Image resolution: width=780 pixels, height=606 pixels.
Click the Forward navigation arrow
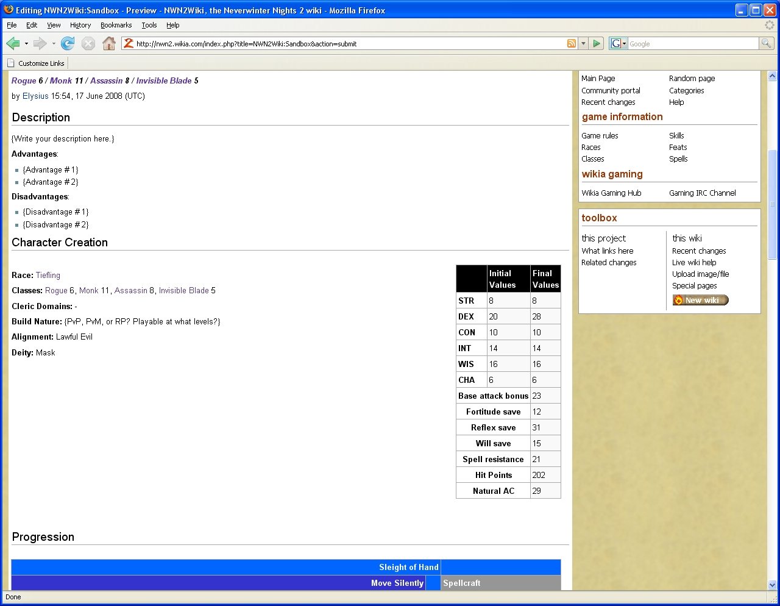tap(40, 43)
